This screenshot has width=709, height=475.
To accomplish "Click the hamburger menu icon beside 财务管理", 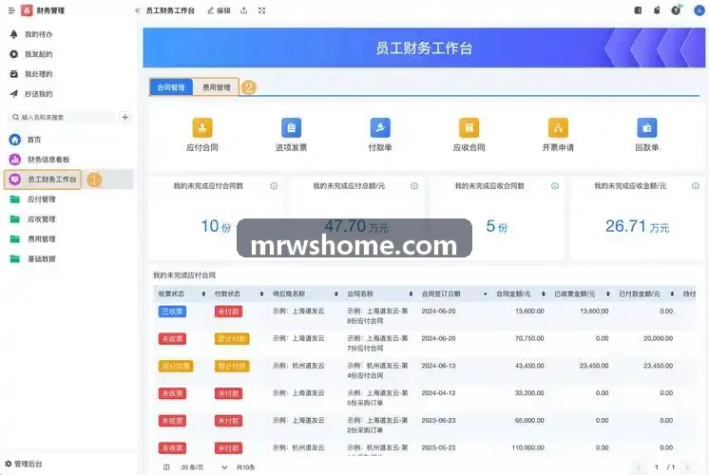I will [11, 10].
